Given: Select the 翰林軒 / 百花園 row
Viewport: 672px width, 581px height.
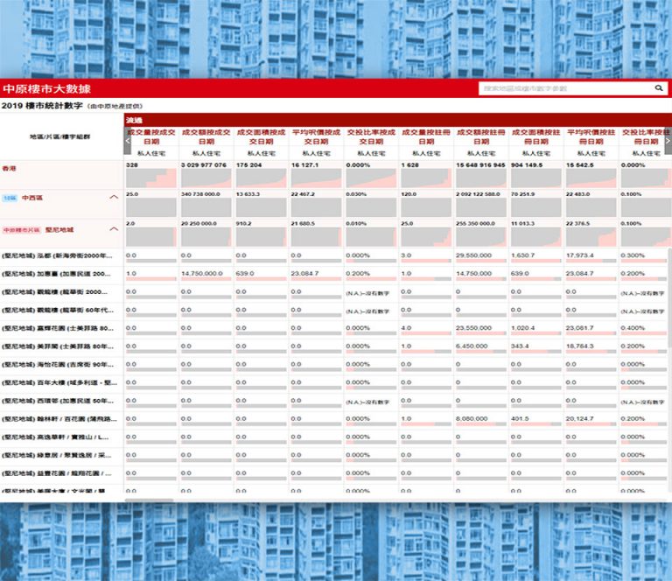Looking at the screenshot, I should [x=59, y=419].
